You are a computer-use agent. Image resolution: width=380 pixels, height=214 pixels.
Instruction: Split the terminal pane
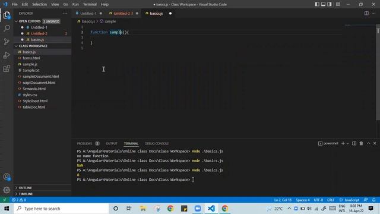coord(354,143)
